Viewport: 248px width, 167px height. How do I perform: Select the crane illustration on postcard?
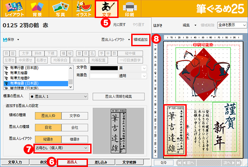[203, 75]
